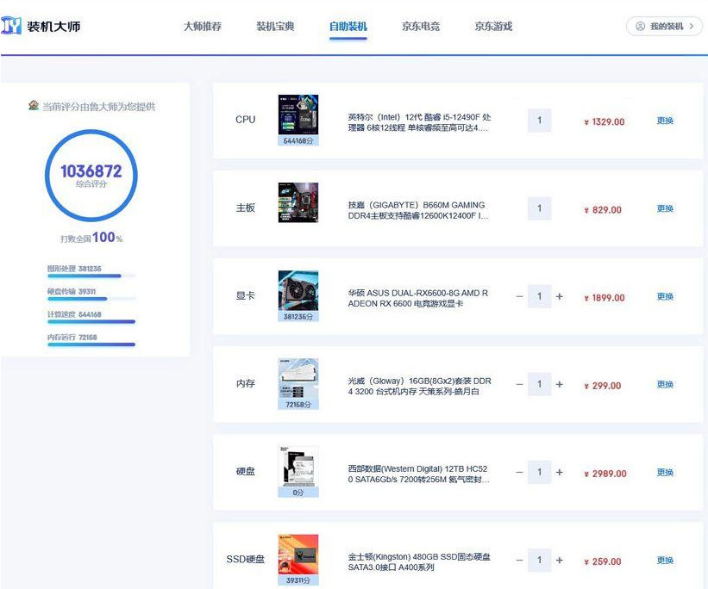Click 更换 for the motherboard row

pos(665,209)
